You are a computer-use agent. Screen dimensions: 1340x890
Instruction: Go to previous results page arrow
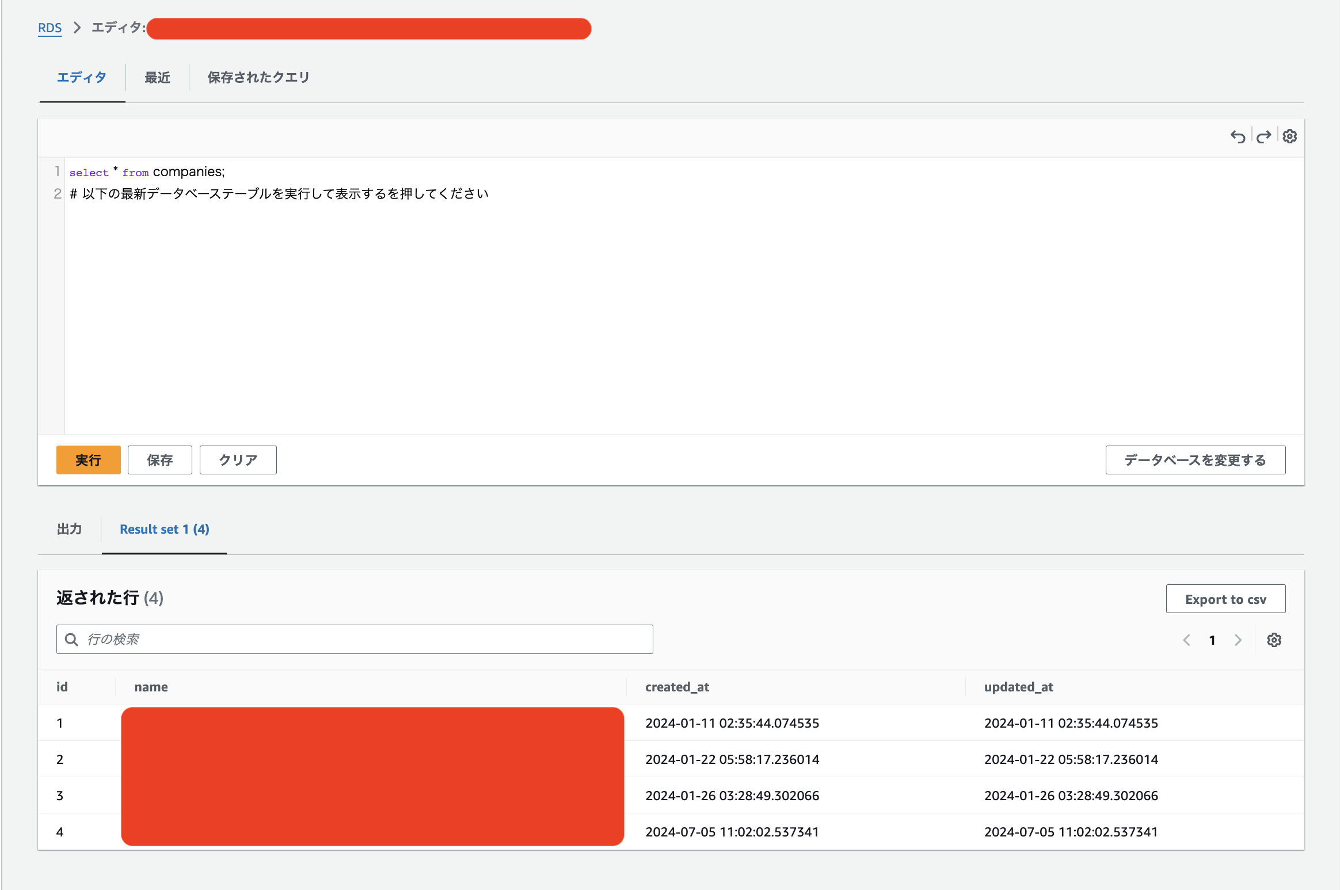point(1186,640)
